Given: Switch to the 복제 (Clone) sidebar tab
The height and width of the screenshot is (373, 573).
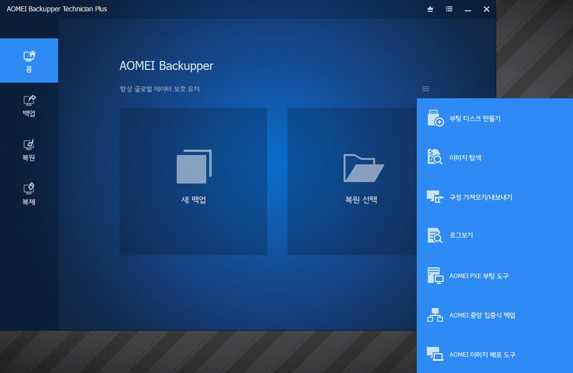Looking at the screenshot, I should tap(29, 193).
